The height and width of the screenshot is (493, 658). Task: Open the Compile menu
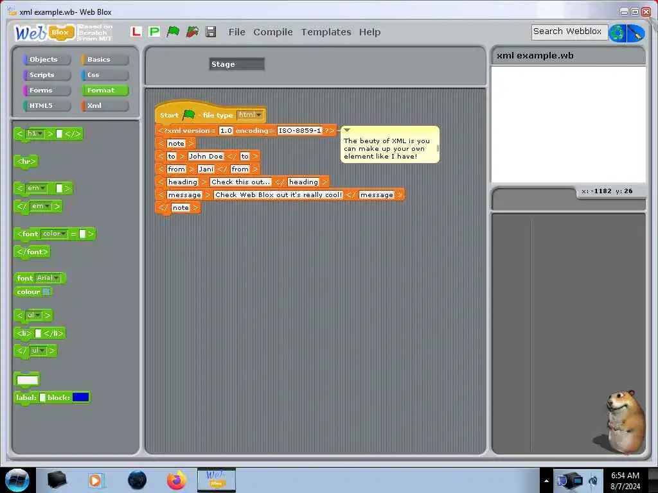pyautogui.click(x=272, y=32)
